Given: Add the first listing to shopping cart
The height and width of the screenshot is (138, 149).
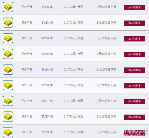Looking at the screenshot, I should point(134,7).
